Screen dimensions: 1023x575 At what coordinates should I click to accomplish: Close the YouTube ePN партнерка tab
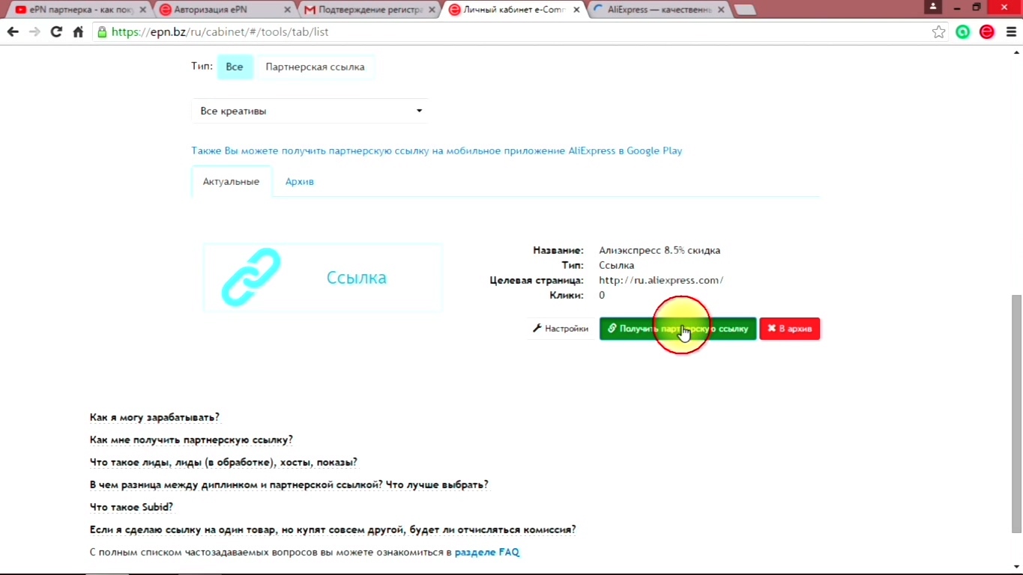click(142, 10)
